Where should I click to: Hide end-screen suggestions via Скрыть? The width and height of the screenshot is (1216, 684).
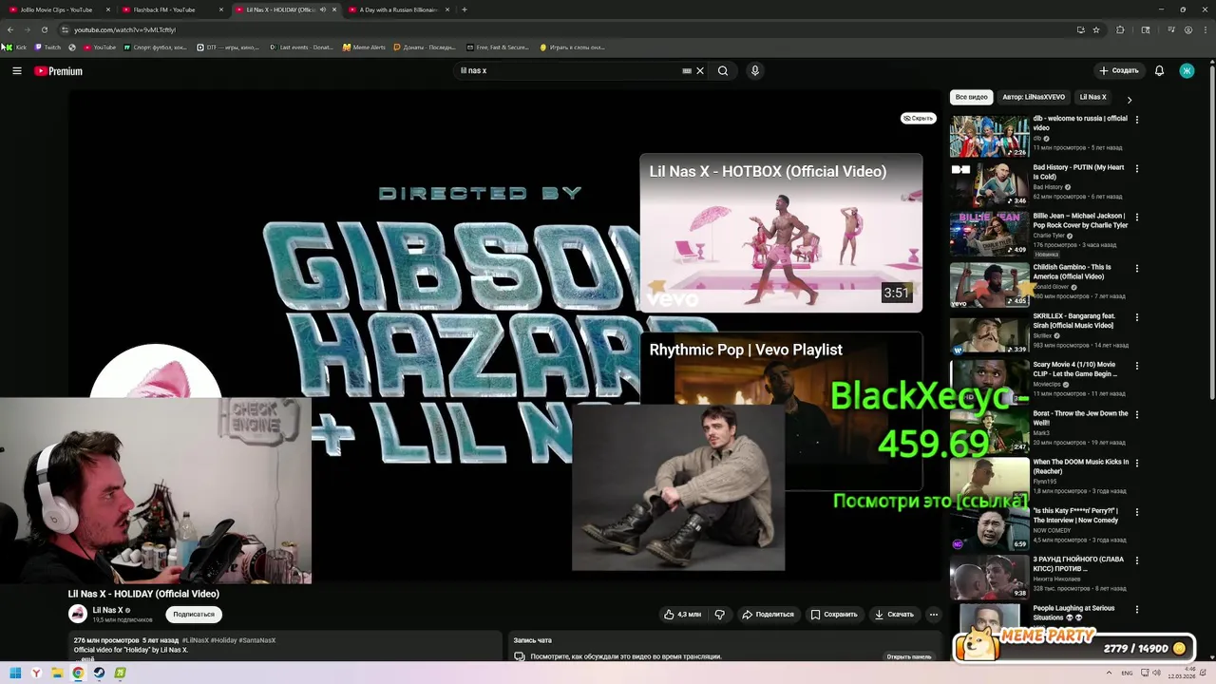click(919, 118)
